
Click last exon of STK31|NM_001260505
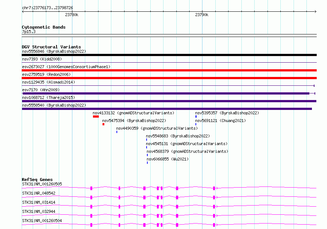[x=214, y=188]
